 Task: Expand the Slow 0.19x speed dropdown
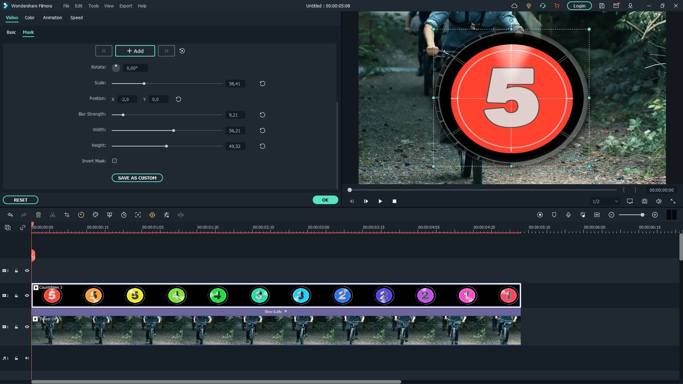(x=285, y=311)
